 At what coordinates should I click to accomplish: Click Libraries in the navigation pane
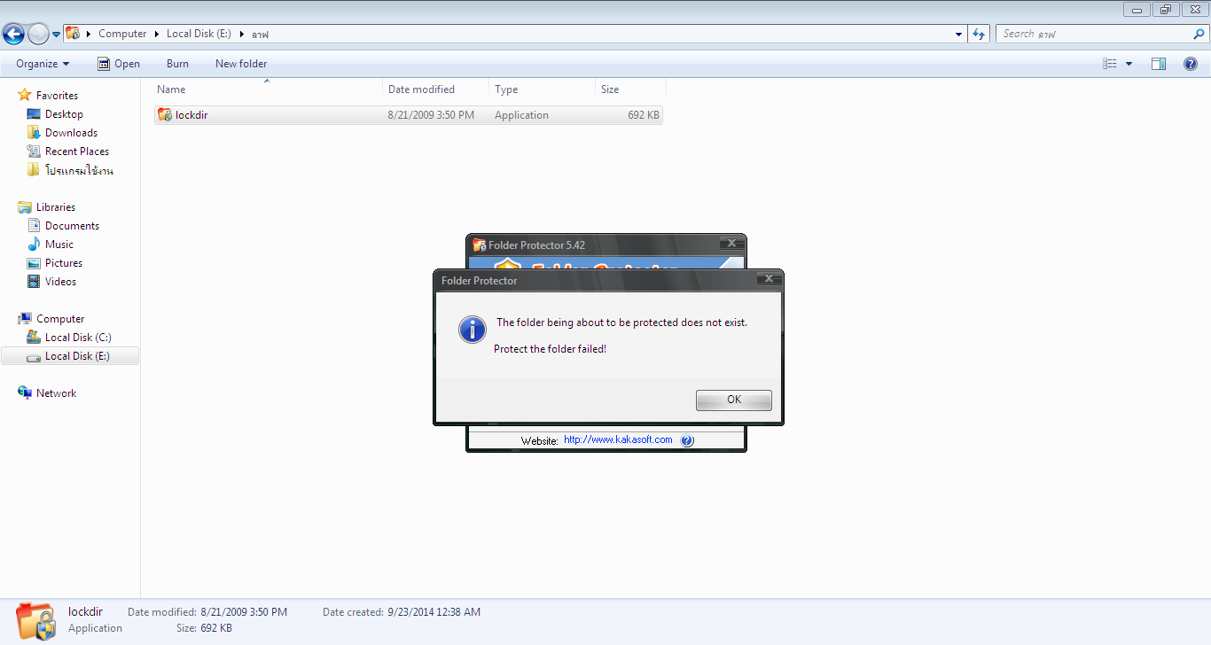point(56,207)
